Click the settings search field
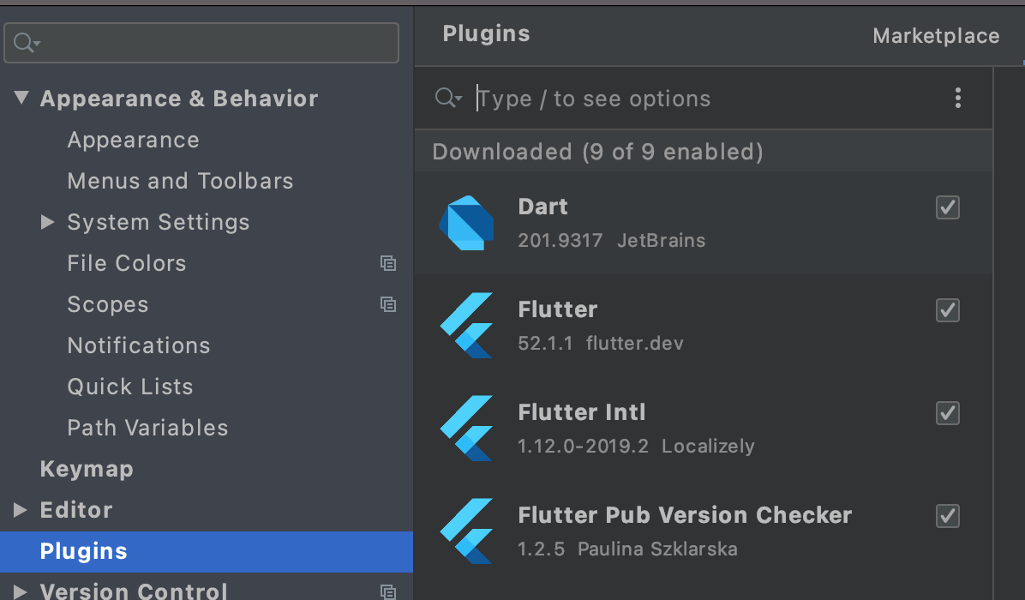This screenshot has width=1025, height=600. 214,43
